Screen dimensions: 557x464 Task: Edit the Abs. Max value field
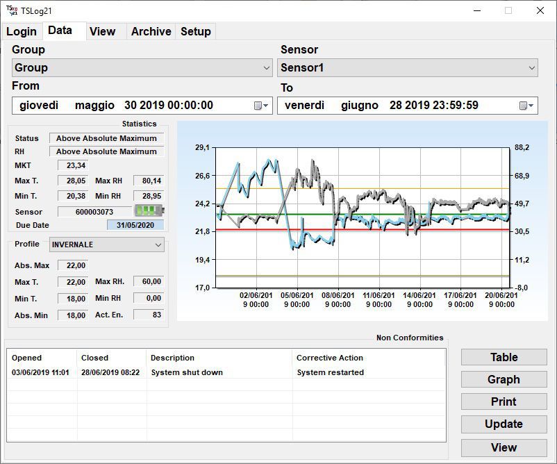pyautogui.click(x=74, y=265)
